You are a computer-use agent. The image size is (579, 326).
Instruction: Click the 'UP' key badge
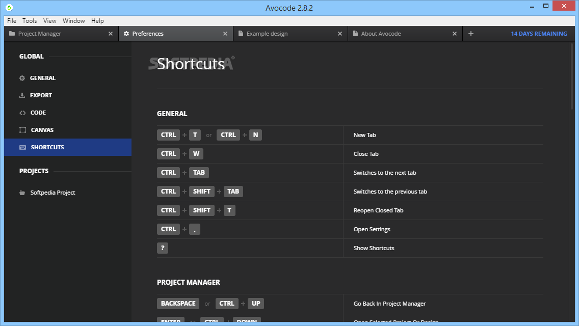tap(256, 304)
